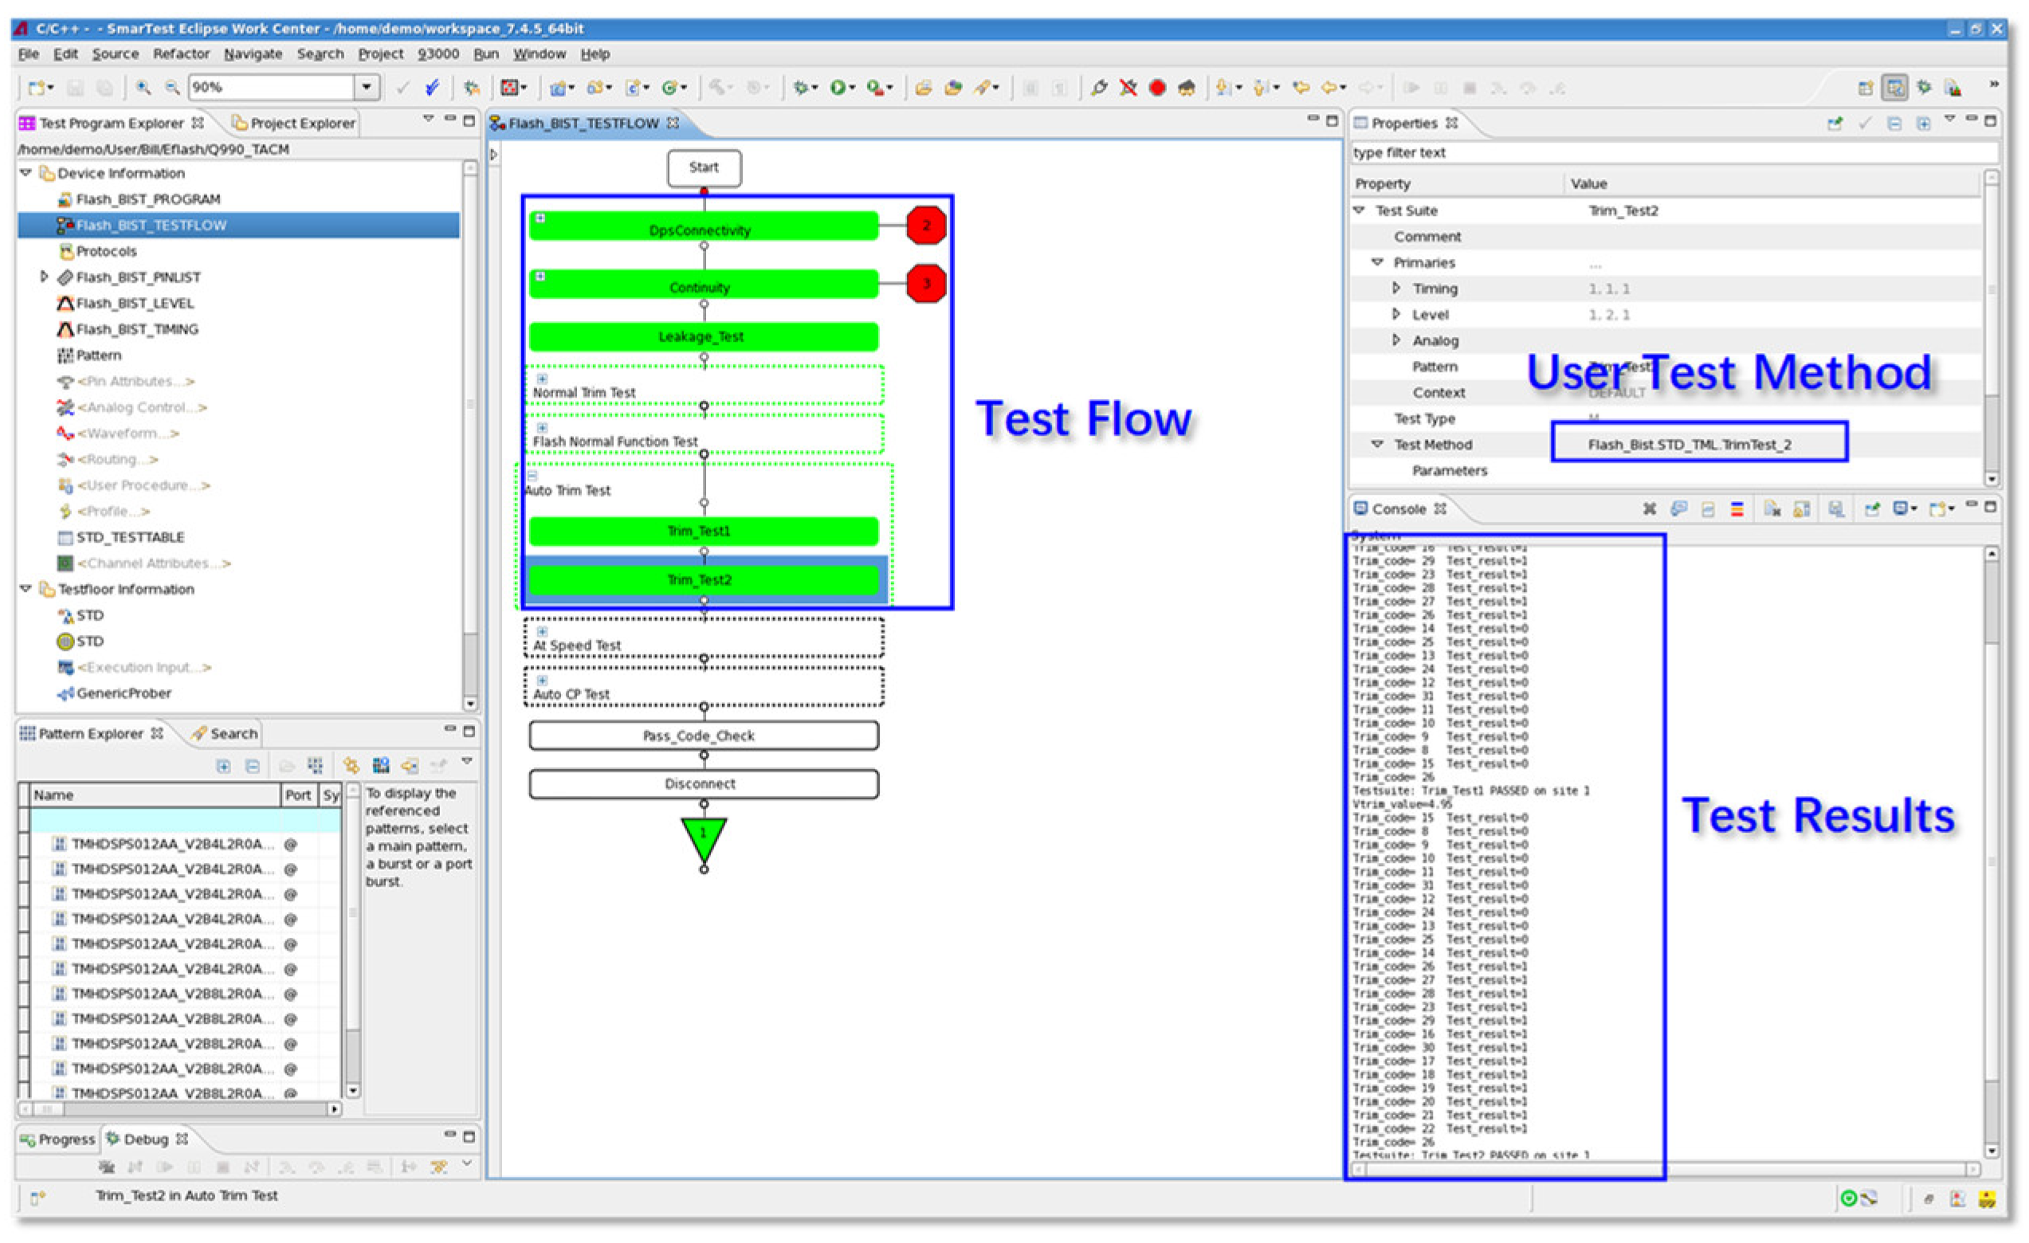Click the open folder icon in toolbar
Viewport: 2029px width, 1243px height.
pos(923,88)
